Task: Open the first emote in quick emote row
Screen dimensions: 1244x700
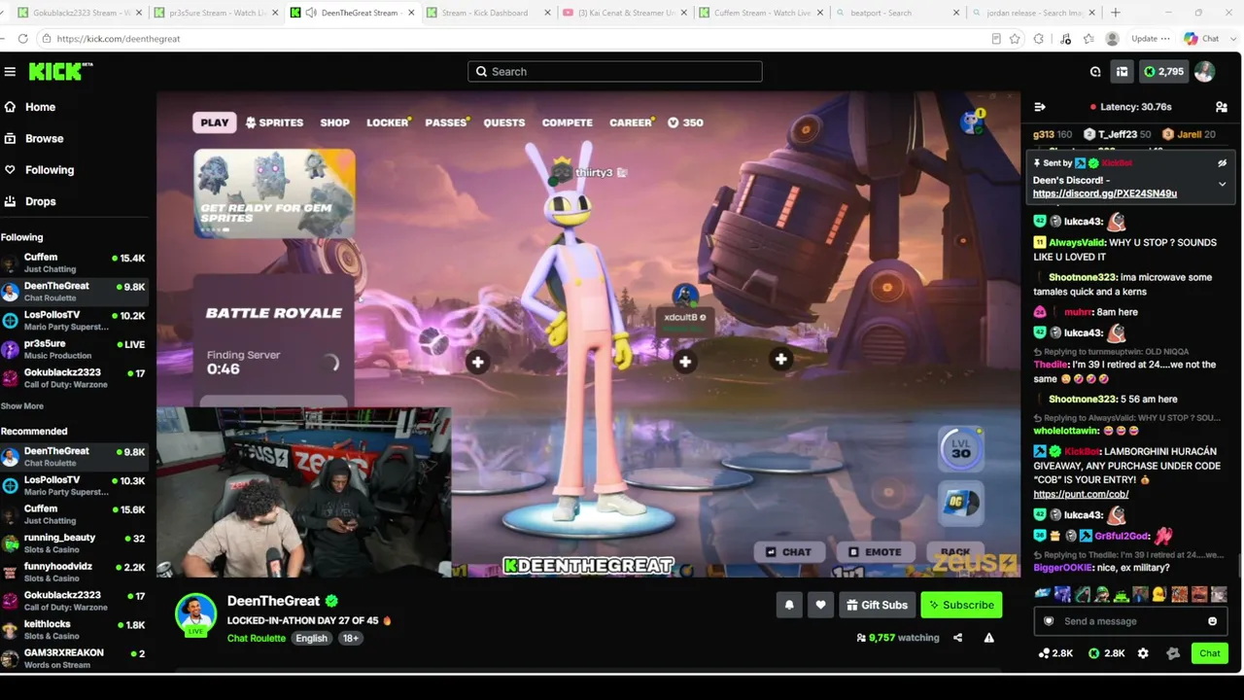Action: 1043,593
